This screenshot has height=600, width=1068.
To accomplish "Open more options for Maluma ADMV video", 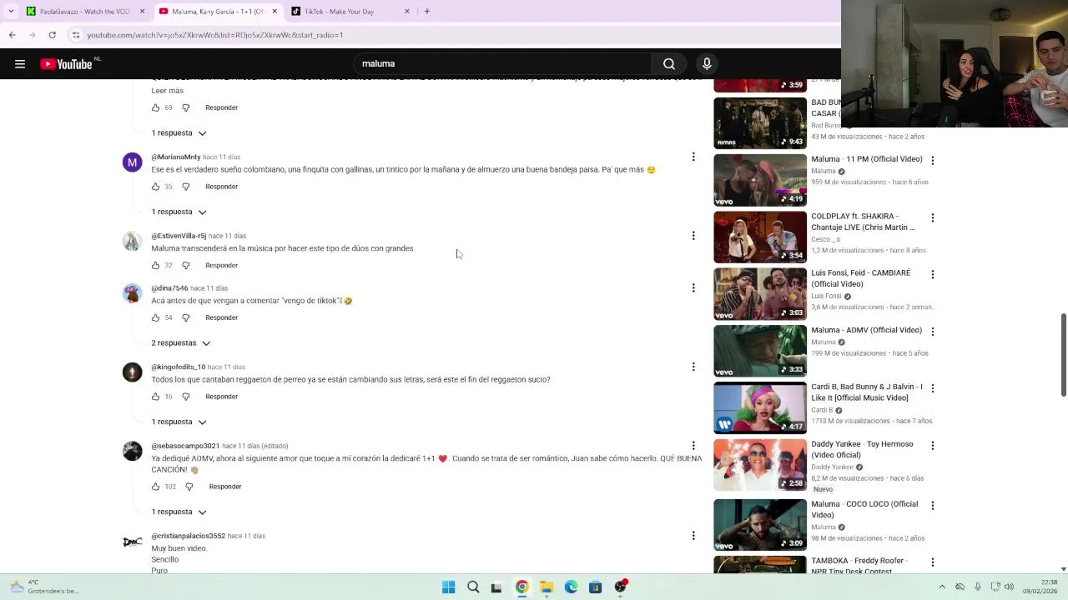I will click(932, 331).
